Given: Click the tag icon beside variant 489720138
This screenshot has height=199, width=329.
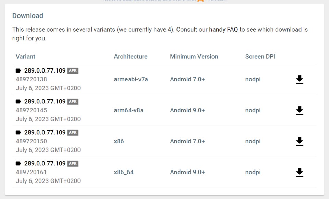Looking at the screenshot, I should 18,71.
